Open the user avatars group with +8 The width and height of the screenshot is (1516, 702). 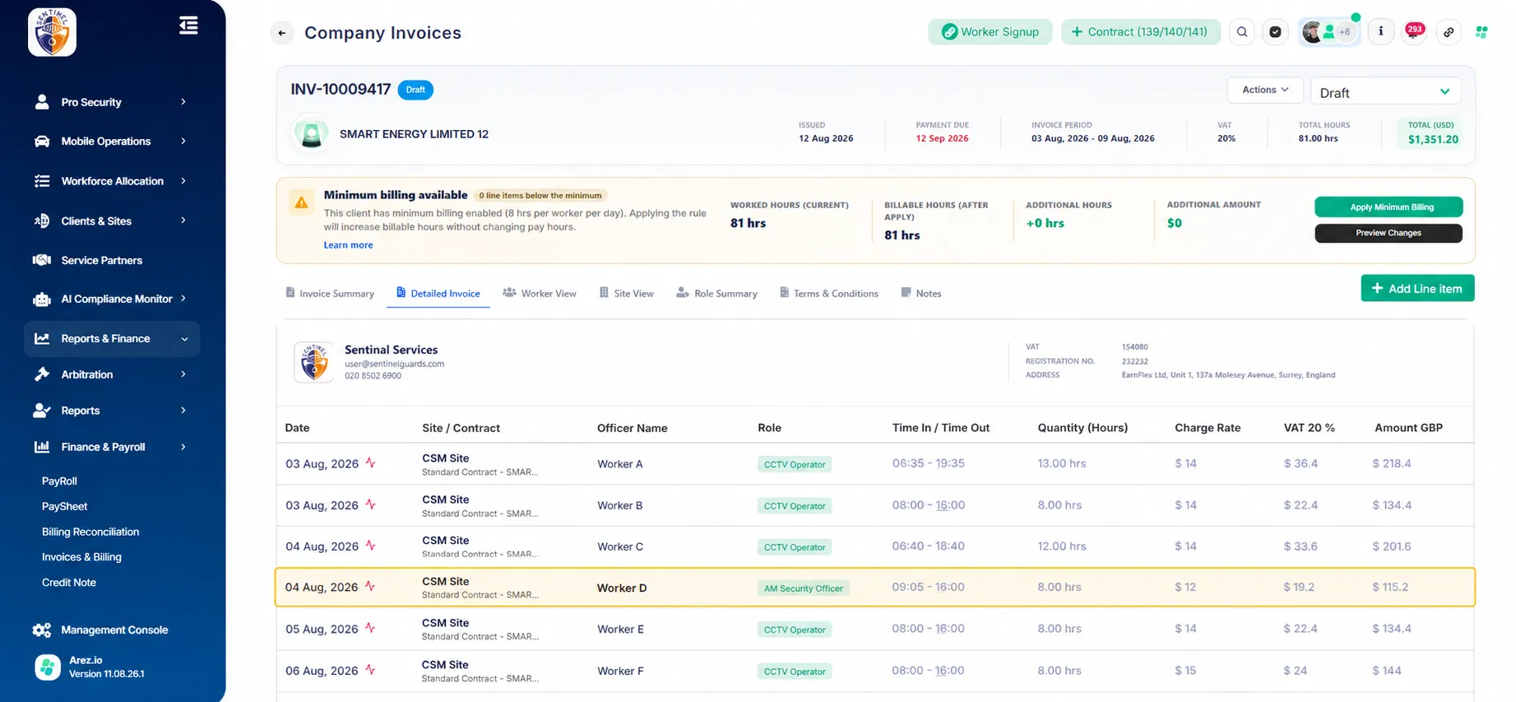click(x=1328, y=32)
